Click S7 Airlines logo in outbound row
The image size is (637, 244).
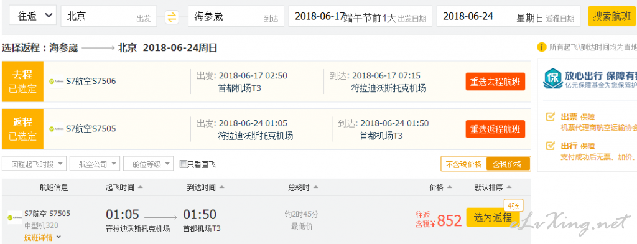(x=56, y=82)
